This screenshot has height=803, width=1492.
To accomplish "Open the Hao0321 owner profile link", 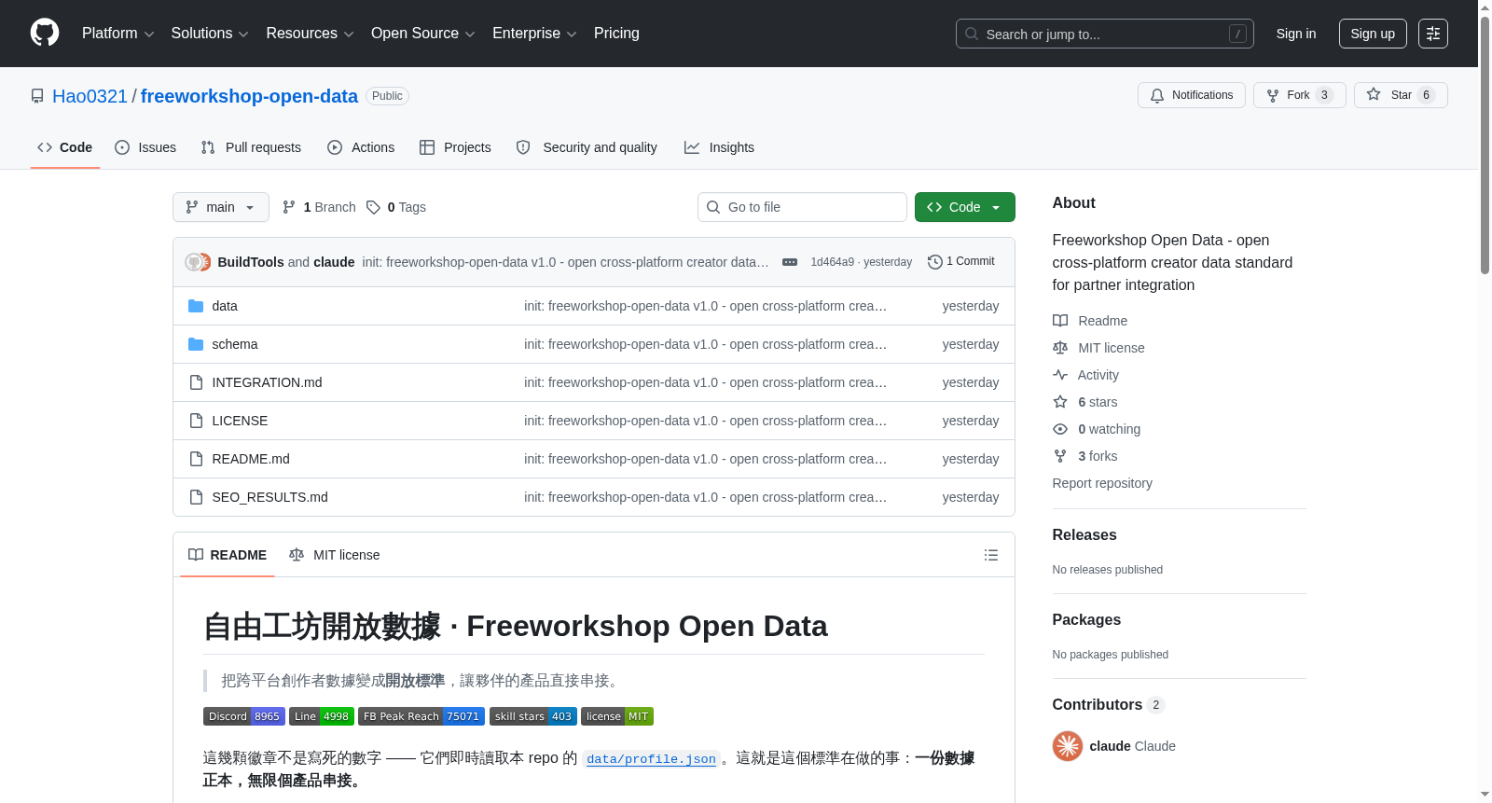I will pos(90,96).
